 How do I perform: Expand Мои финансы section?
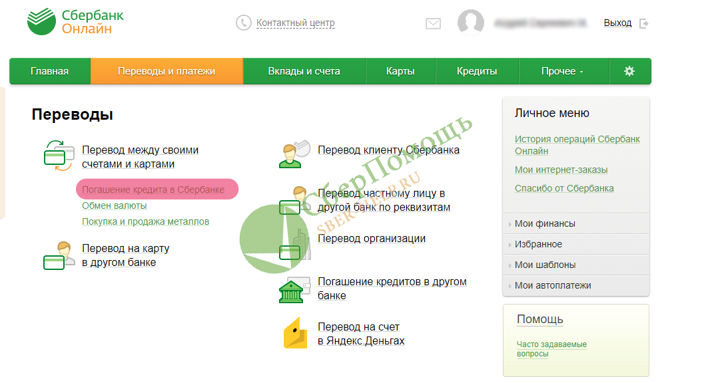pyautogui.click(x=576, y=223)
